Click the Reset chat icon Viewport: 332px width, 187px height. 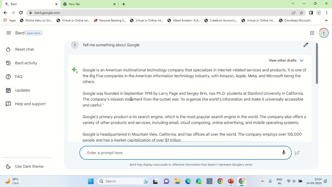pos(8,49)
